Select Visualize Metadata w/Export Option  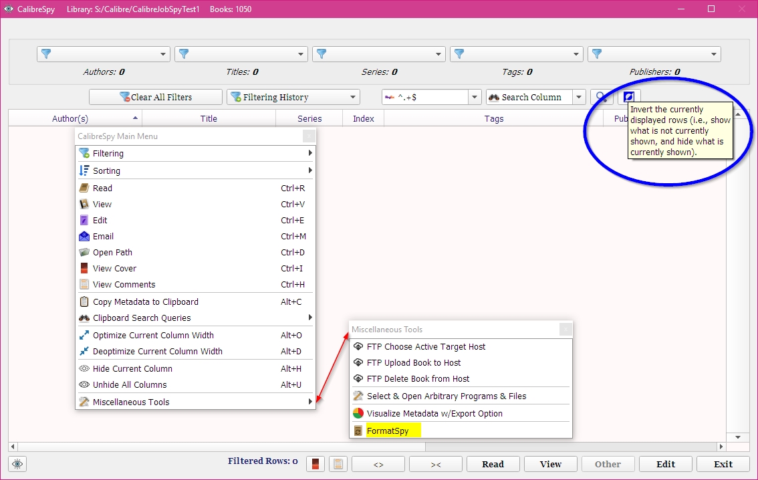(461, 413)
